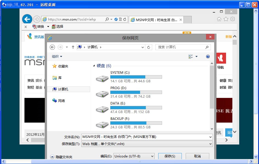Toggle 隐藏文件夹 folders panel
The width and height of the screenshot is (259, 164).
(61, 157)
